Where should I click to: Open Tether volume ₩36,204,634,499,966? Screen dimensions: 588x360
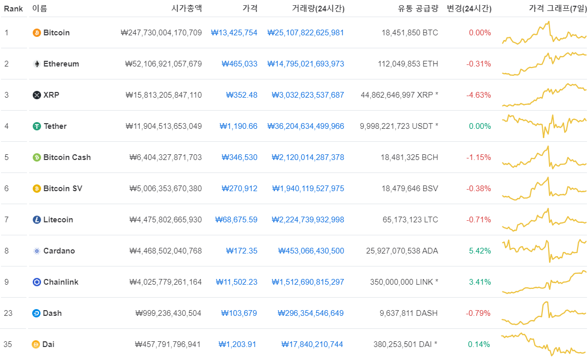click(305, 126)
